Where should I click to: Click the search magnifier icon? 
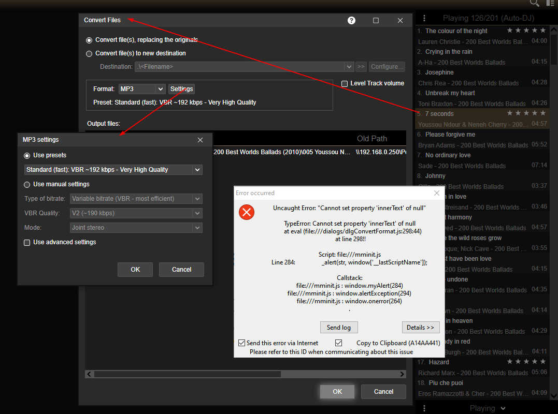534,3
